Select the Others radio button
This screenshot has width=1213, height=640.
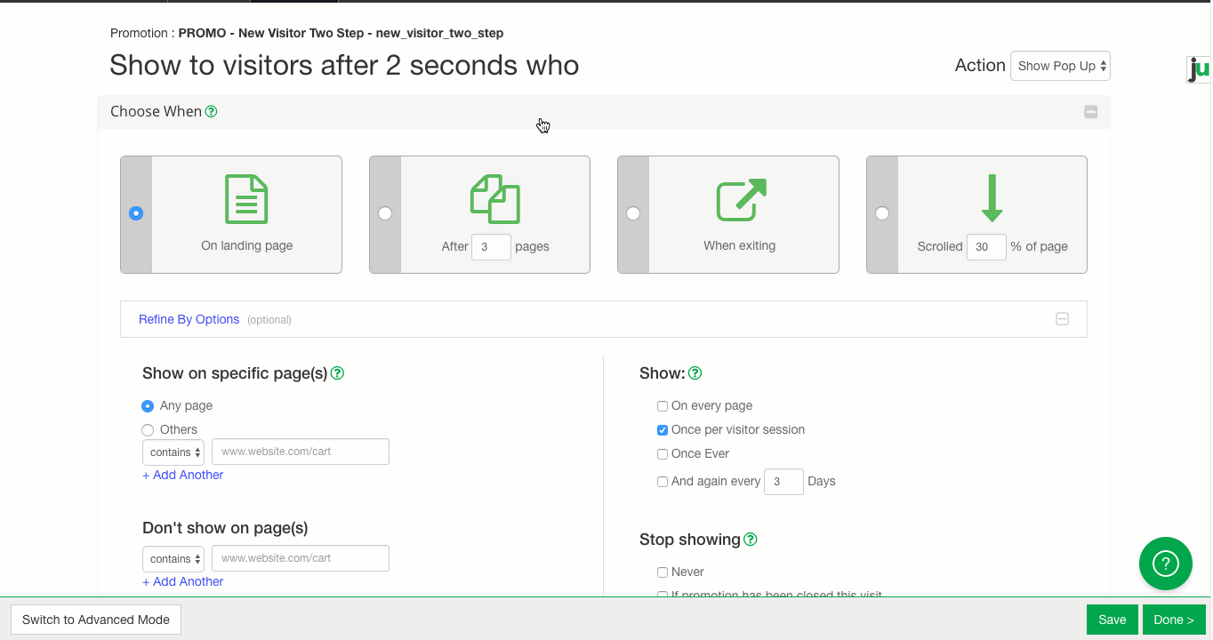click(x=148, y=430)
